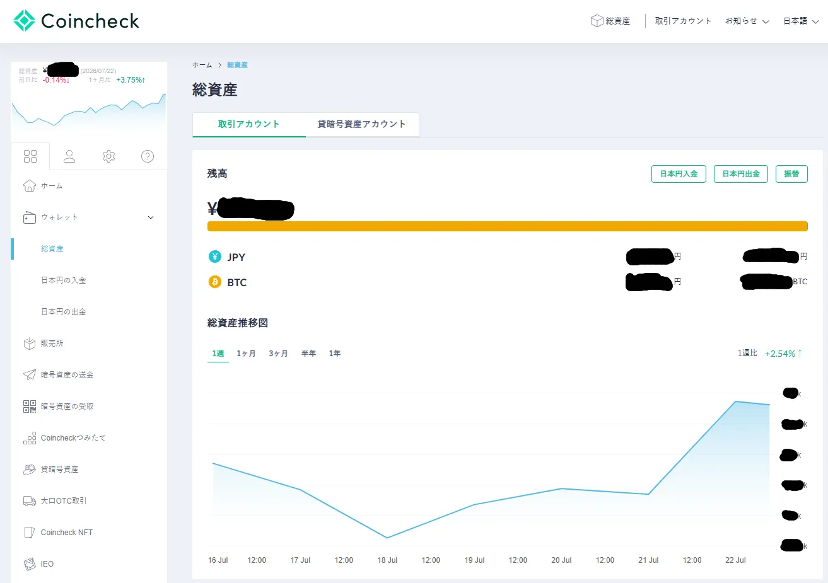Open 総資産 cube icon in header

click(597, 21)
